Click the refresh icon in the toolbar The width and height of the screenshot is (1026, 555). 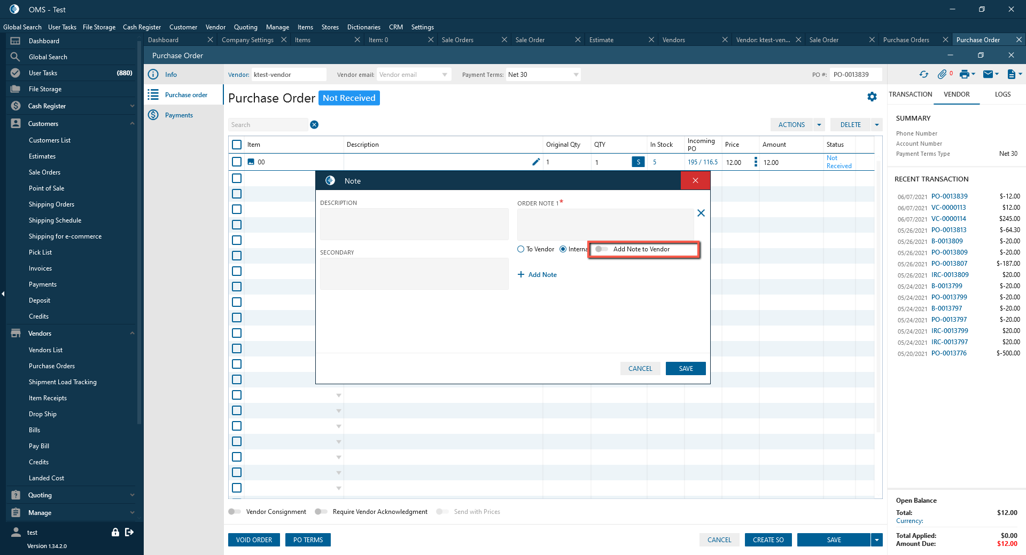point(923,75)
